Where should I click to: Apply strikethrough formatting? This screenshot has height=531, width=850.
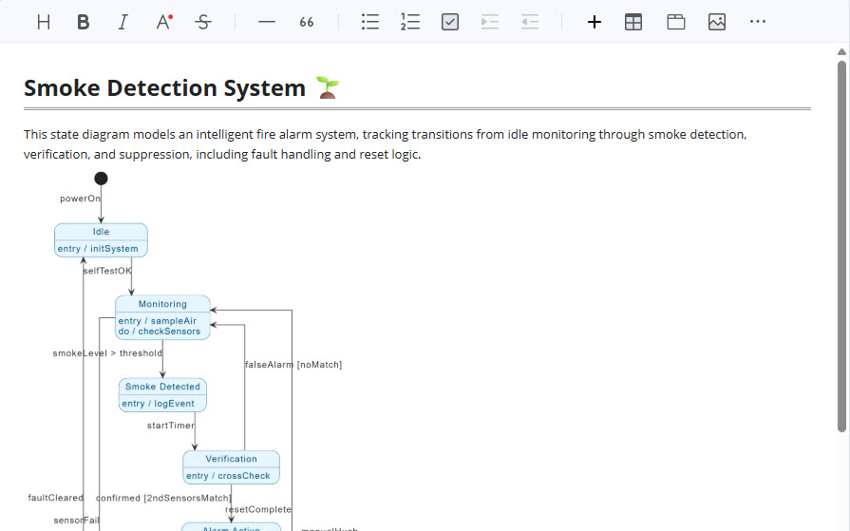coord(203,22)
